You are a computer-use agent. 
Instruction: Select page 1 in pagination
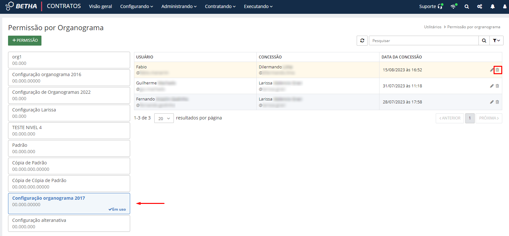coord(470,118)
